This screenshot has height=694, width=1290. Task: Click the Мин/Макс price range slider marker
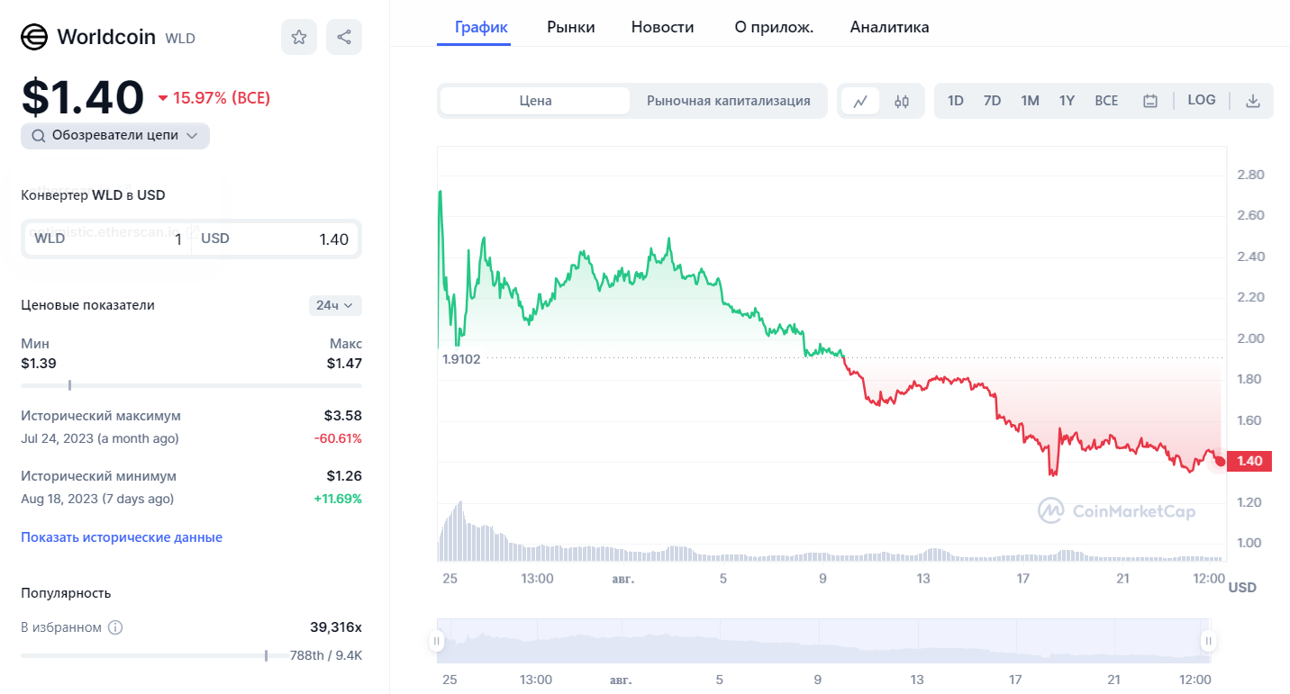click(69, 385)
